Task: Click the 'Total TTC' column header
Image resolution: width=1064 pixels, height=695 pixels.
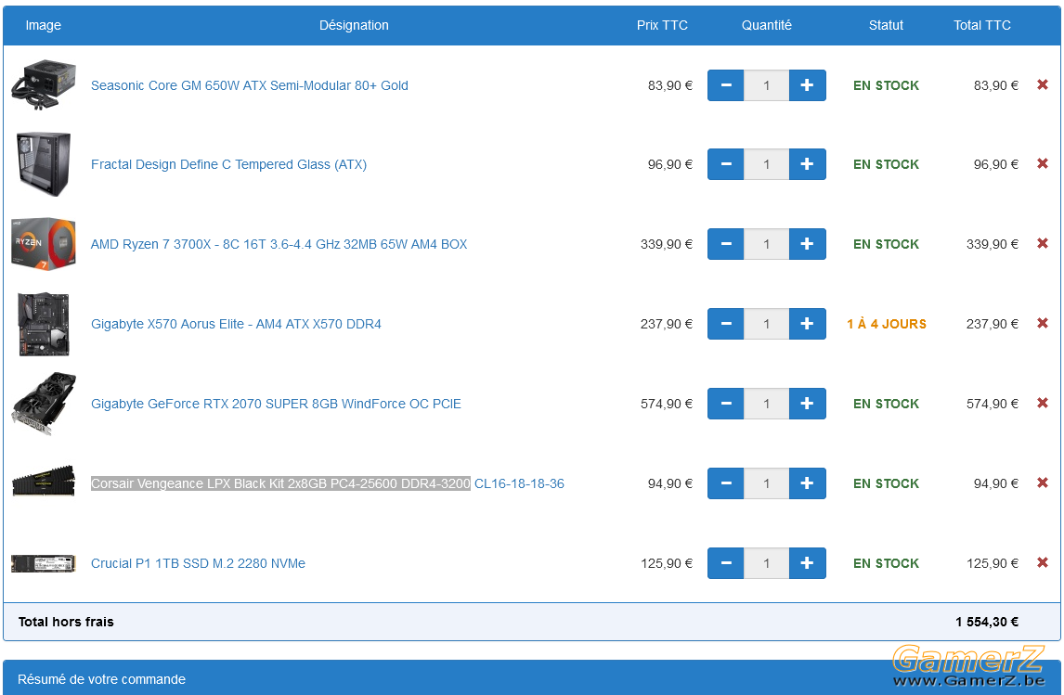Action: 982,25
